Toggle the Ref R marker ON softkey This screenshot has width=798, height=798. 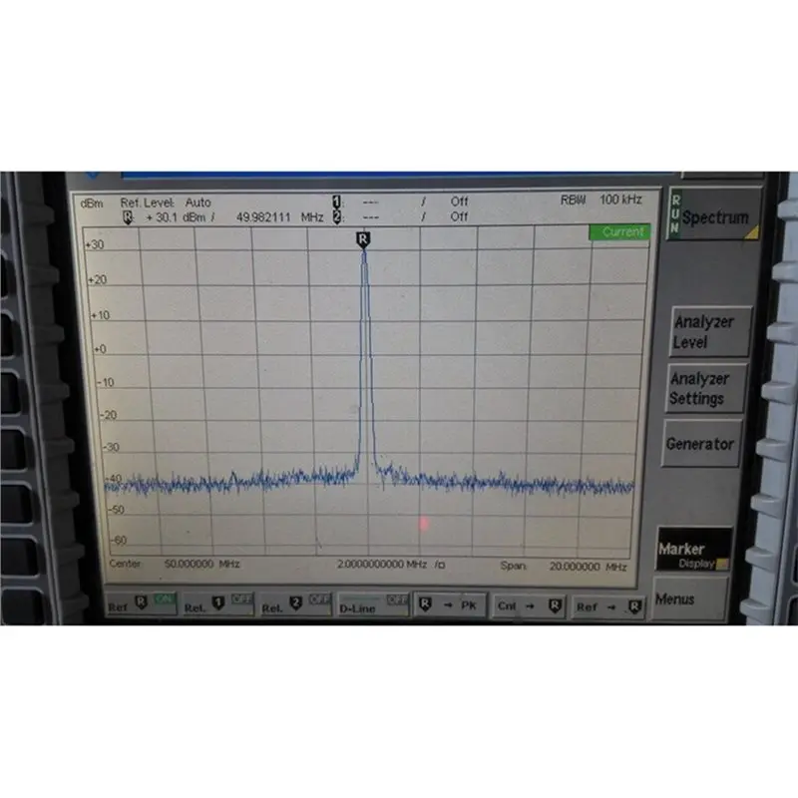pyautogui.click(x=142, y=603)
